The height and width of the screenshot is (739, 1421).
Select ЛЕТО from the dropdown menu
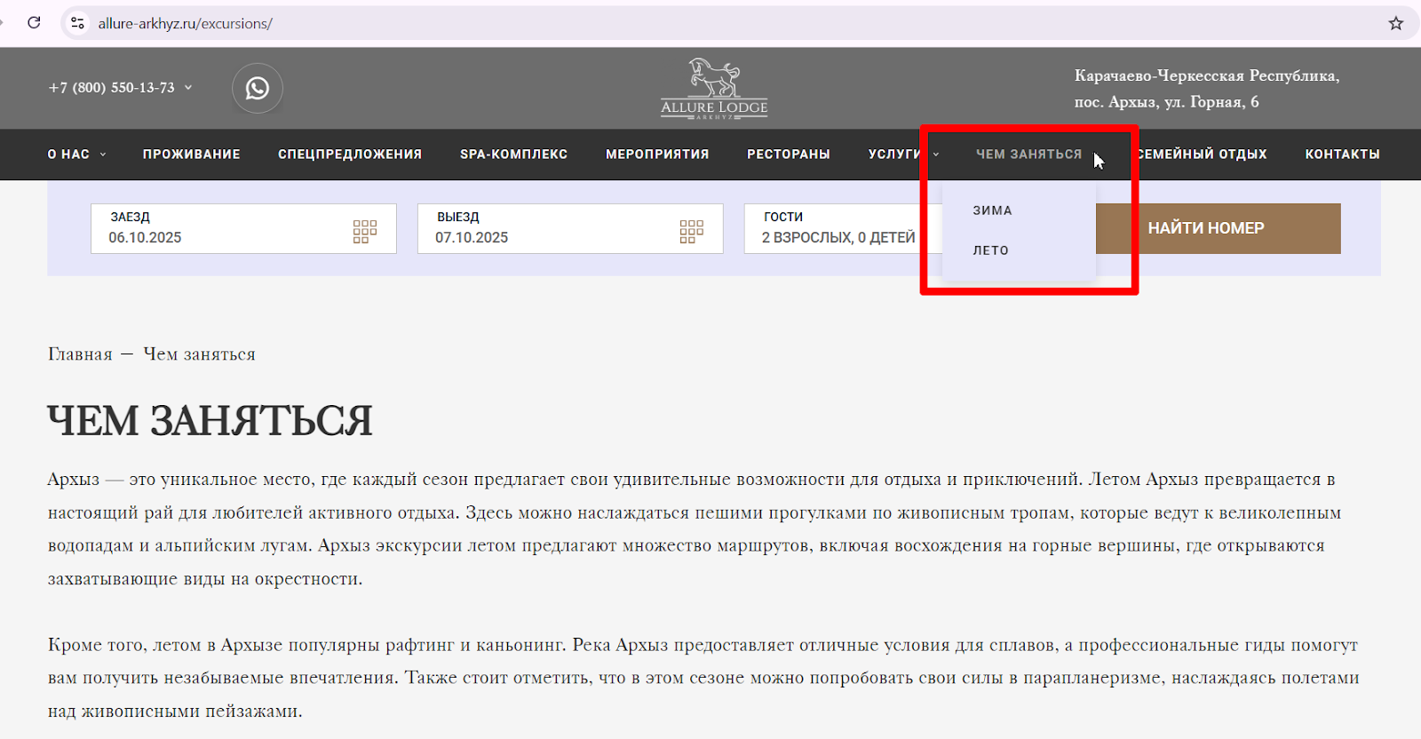pyautogui.click(x=990, y=250)
